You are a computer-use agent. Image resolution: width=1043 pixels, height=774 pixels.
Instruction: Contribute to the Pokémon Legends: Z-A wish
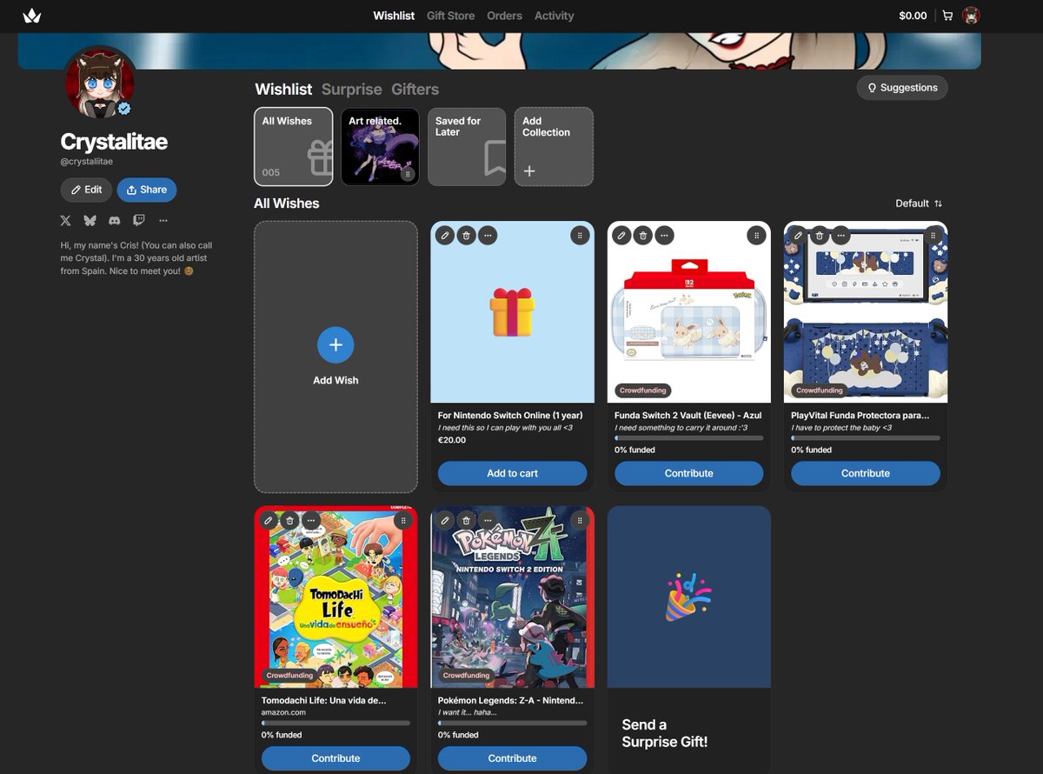tap(512, 757)
